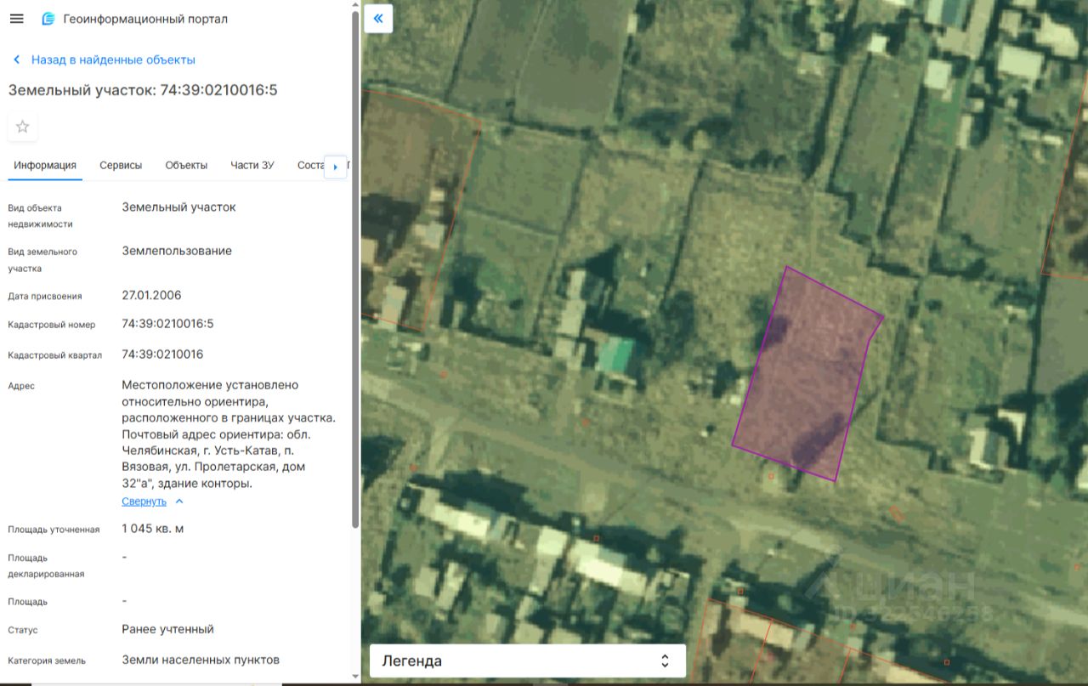Click the Адрес field label
This screenshot has width=1088, height=686.
pos(21,386)
